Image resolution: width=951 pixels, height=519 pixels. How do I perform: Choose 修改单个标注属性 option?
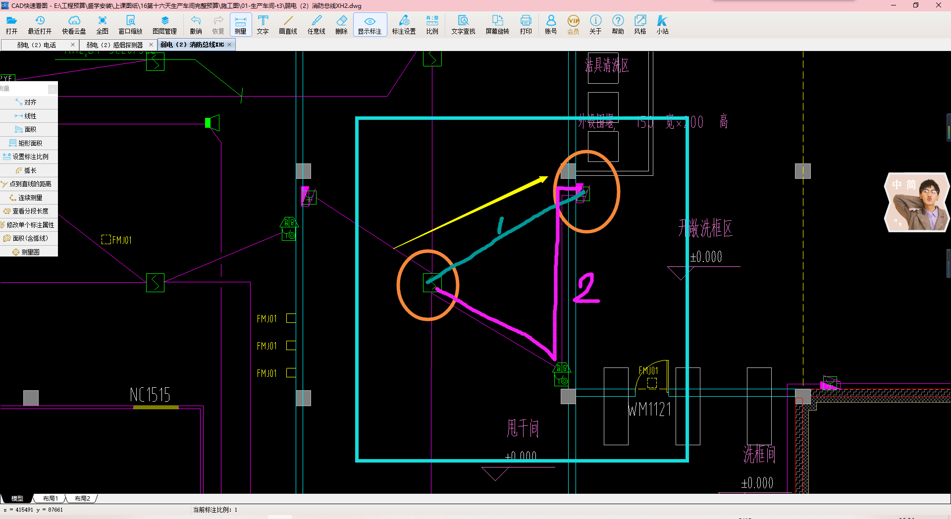29,225
